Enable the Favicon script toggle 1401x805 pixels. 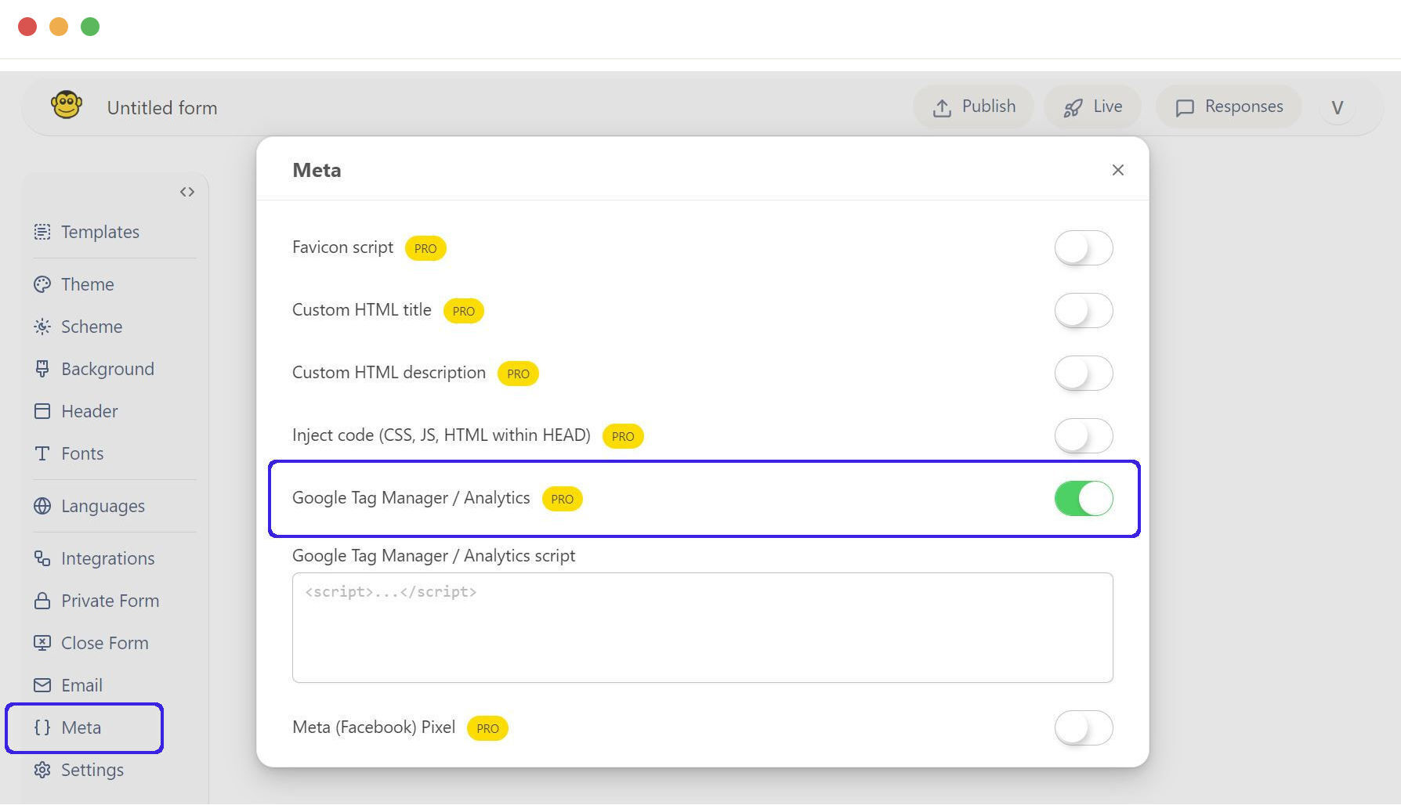(x=1084, y=248)
